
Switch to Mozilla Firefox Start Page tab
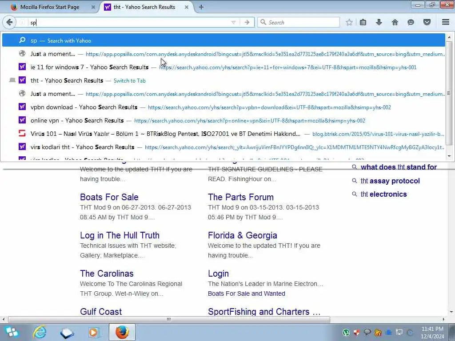(x=49, y=7)
